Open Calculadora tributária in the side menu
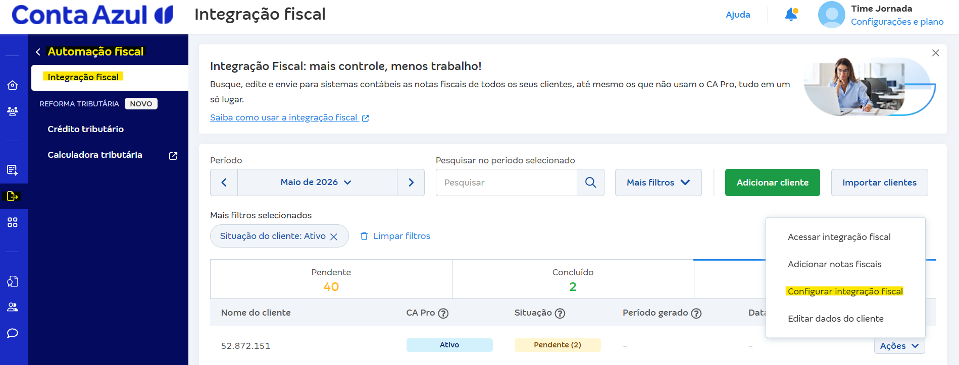 95,155
